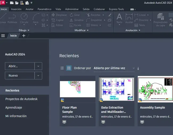173x135 pixels.
Task: Expand the Anotación panel
Action: (x=133, y=30)
